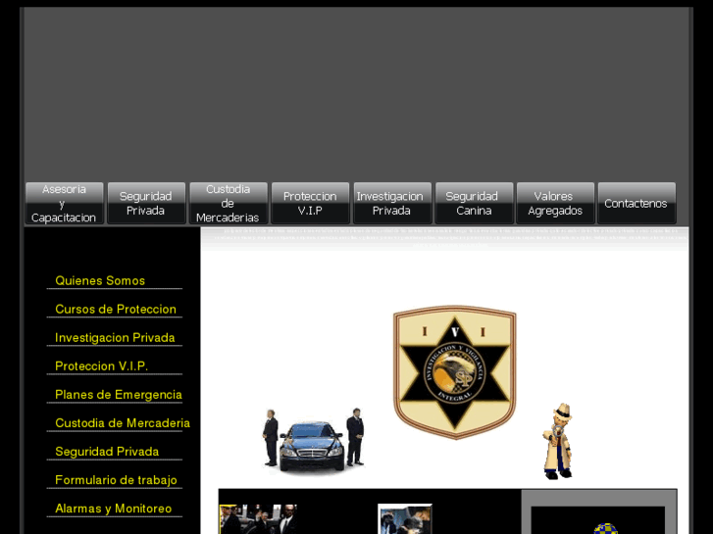The image size is (713, 534).
Task: Open the Asesoria y Capacitacion menu button
Action: [x=65, y=203]
